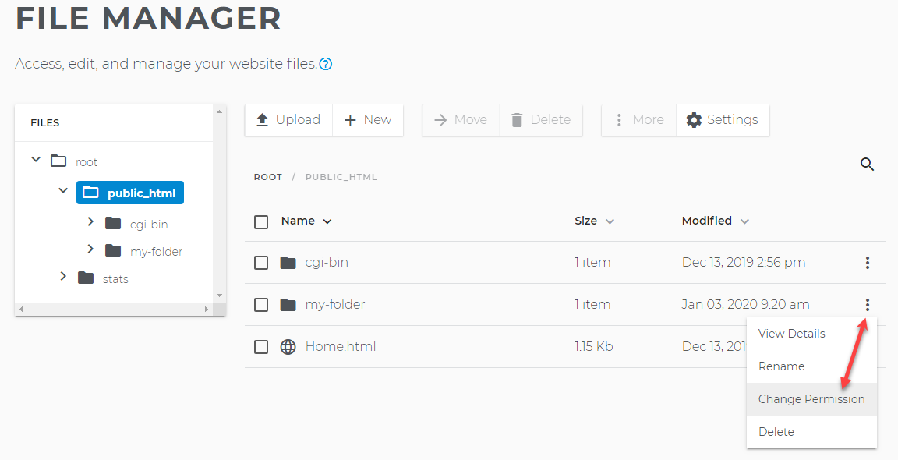Choose Change Permission from the context menu
Screen dimensions: 898x460
click(x=811, y=398)
